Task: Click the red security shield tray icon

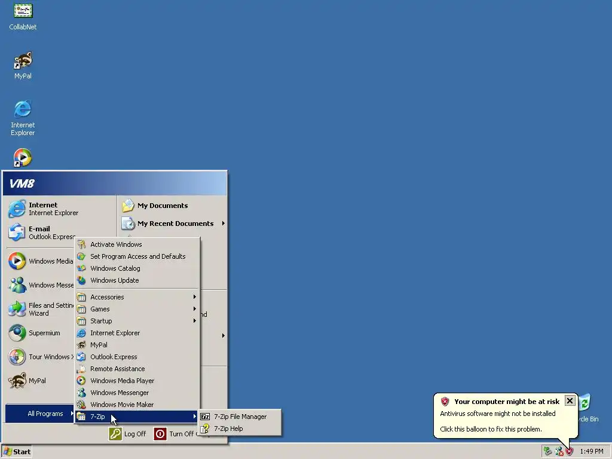Action: [x=570, y=451]
